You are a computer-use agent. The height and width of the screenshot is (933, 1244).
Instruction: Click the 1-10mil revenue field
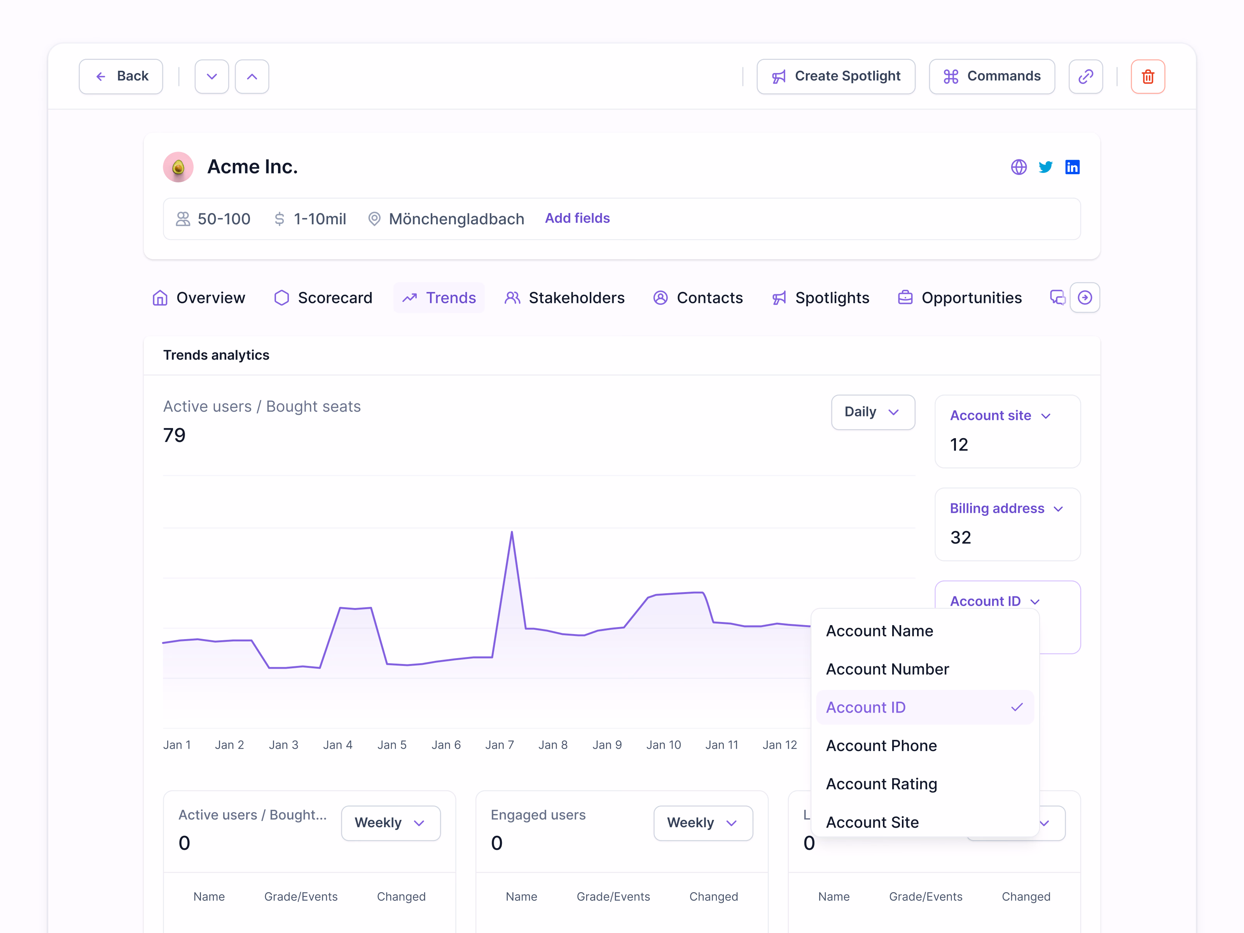click(x=310, y=219)
